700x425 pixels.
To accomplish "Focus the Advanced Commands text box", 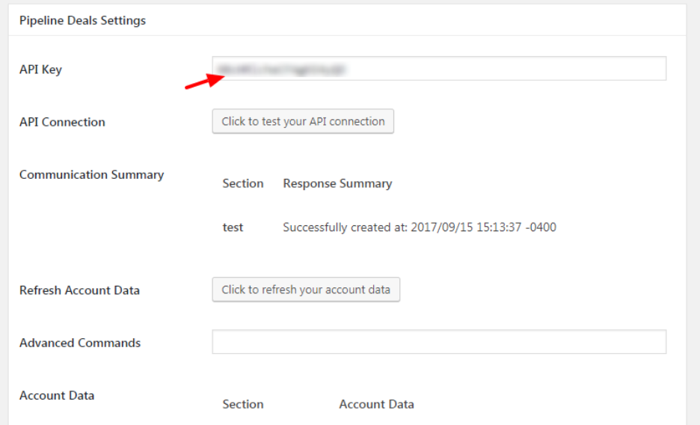I will [438, 342].
